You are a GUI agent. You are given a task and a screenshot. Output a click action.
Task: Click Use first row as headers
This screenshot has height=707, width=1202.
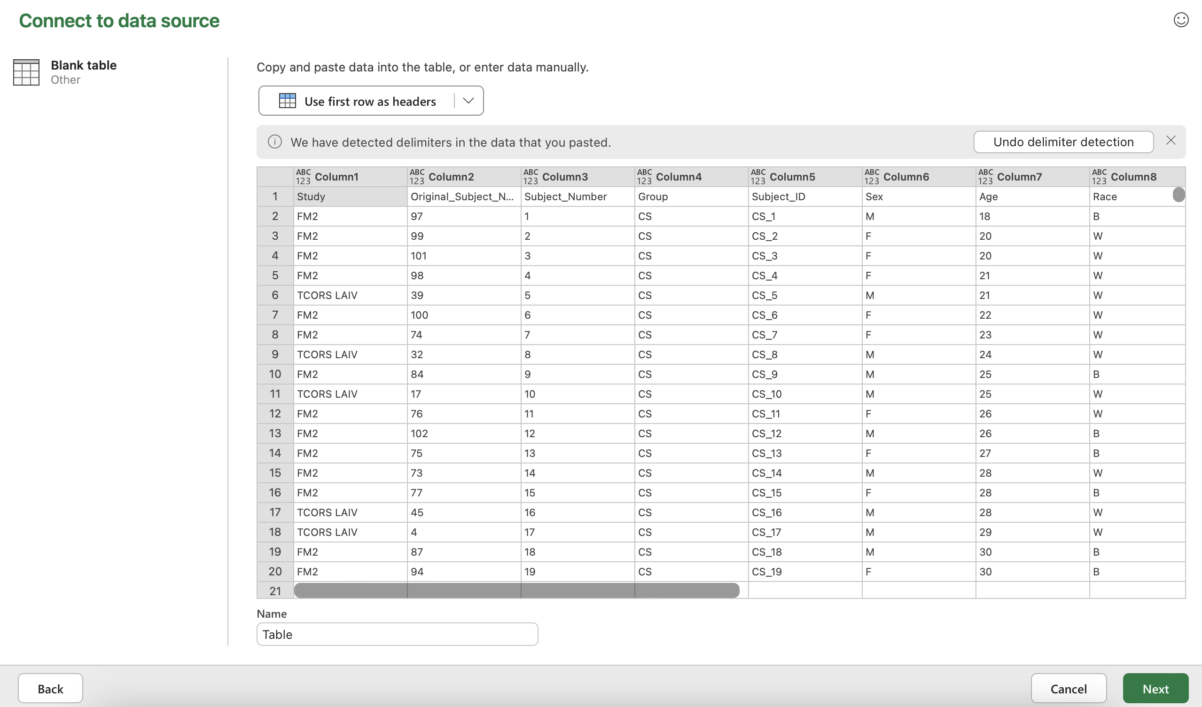[370, 101]
